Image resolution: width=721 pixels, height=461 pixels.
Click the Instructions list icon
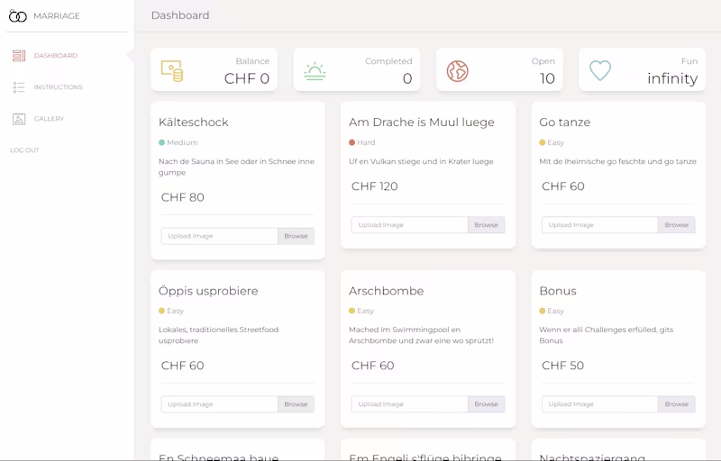click(19, 87)
